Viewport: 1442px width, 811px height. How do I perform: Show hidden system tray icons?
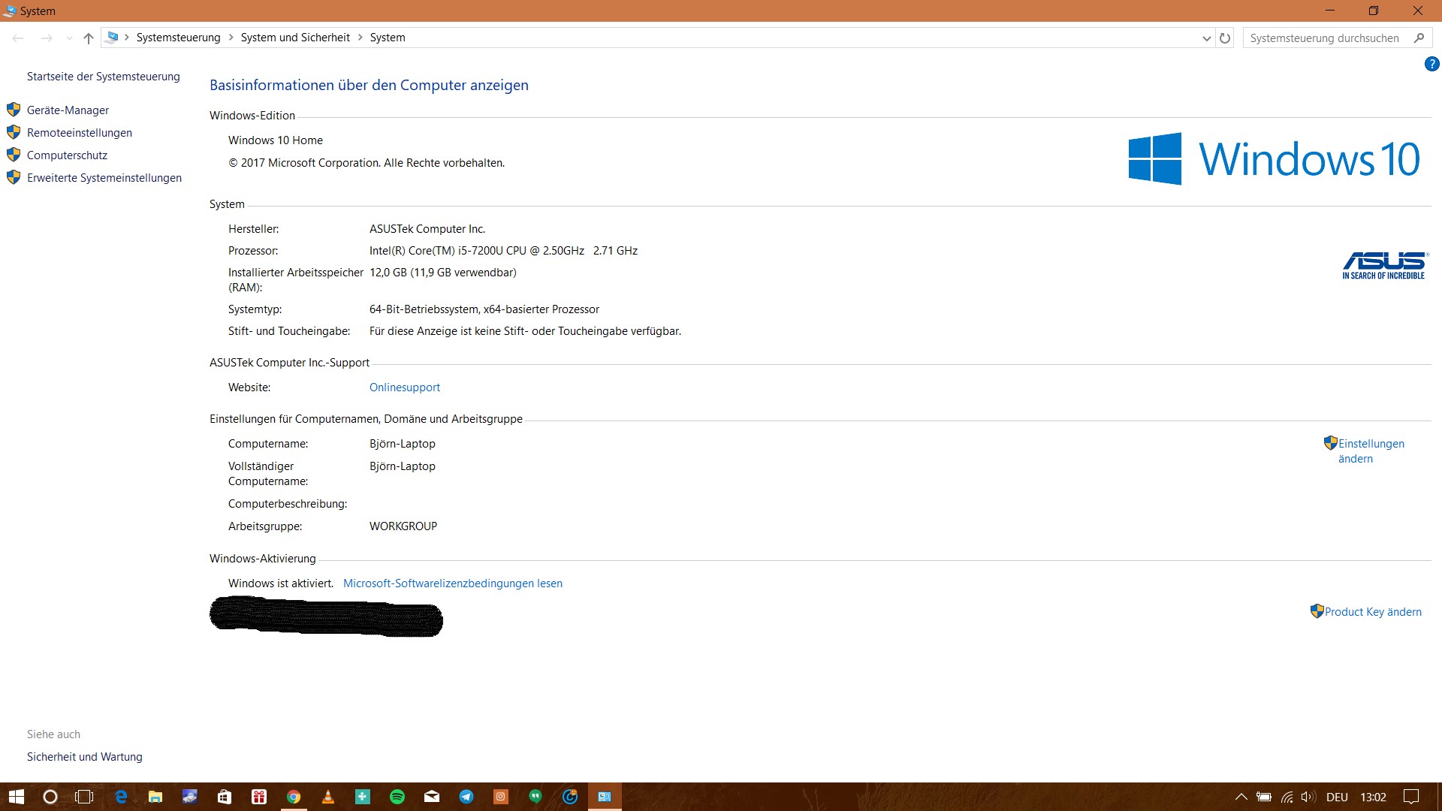tap(1241, 797)
